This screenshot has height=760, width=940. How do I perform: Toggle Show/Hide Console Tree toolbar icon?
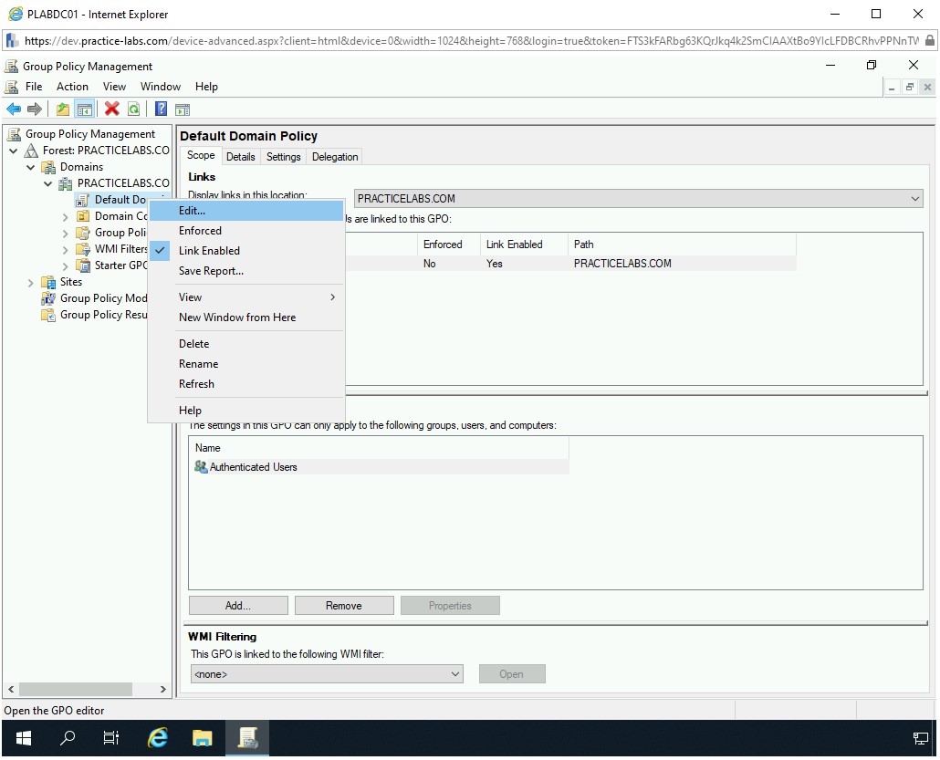tap(85, 109)
